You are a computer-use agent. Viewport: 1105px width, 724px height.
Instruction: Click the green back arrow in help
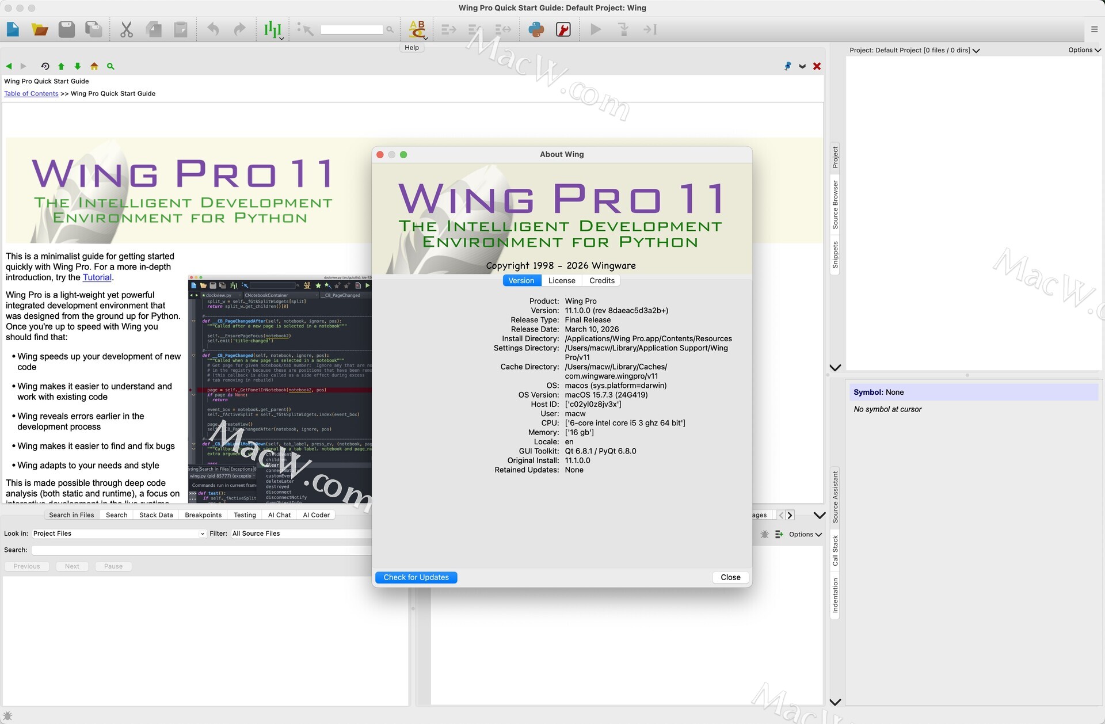tap(9, 66)
